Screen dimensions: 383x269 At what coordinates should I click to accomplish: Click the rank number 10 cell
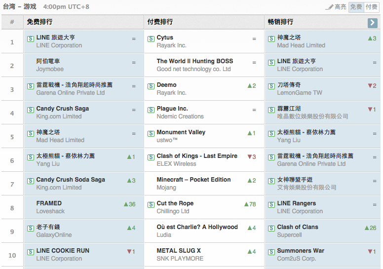tap(12, 255)
